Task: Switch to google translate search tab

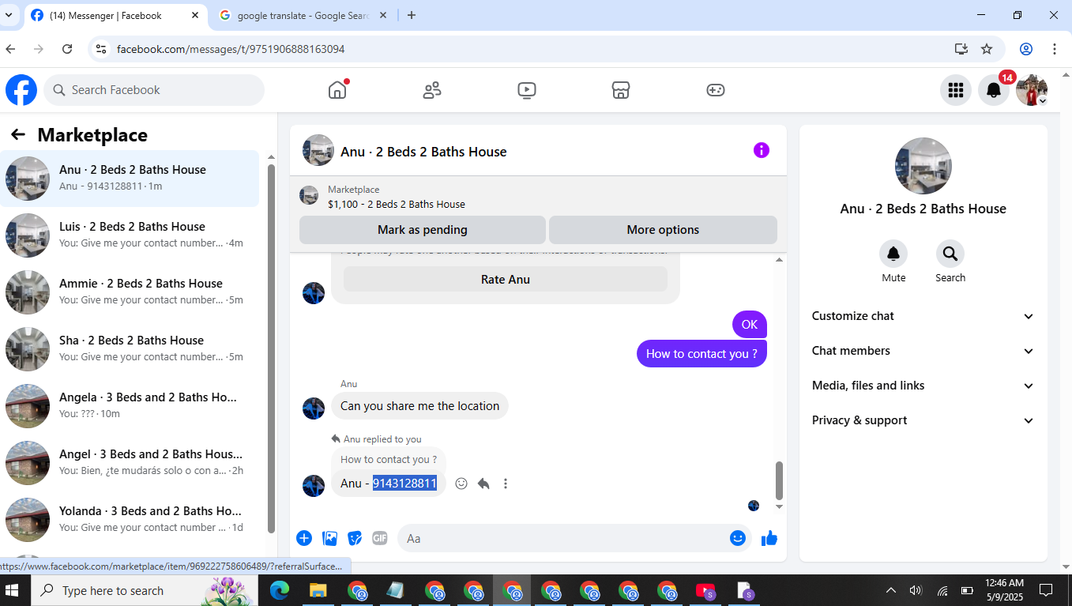Action: point(304,16)
